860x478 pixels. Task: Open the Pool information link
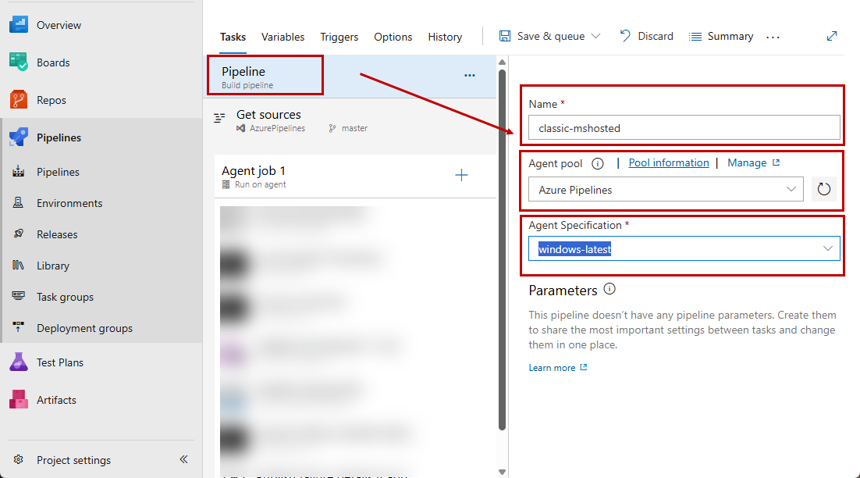coord(669,162)
